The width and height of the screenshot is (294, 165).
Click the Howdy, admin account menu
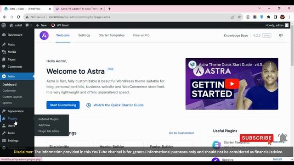tap(277, 25)
